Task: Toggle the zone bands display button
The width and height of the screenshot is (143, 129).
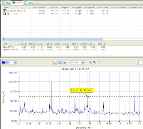Action: pyautogui.click(x=60, y=62)
